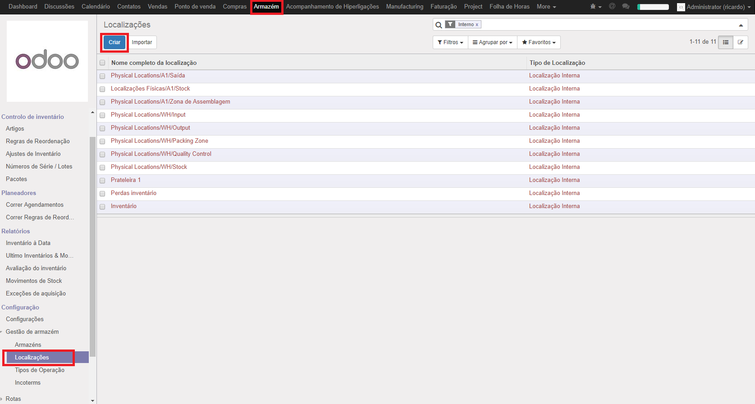
Task: Click the Importar button
Action: click(x=142, y=42)
